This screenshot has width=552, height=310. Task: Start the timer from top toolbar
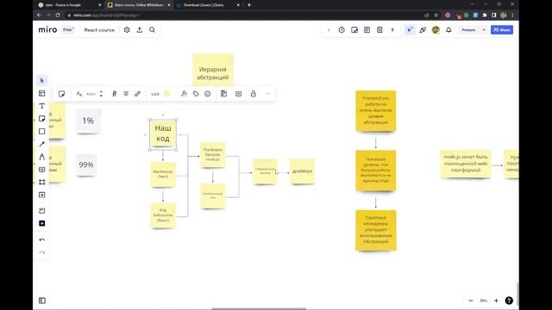(342, 30)
